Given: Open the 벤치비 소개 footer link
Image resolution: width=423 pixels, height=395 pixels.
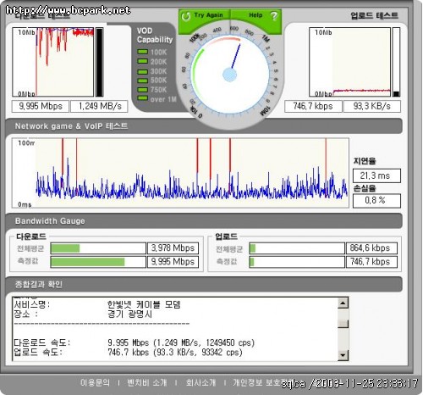Looking at the screenshot, I should click(146, 382).
